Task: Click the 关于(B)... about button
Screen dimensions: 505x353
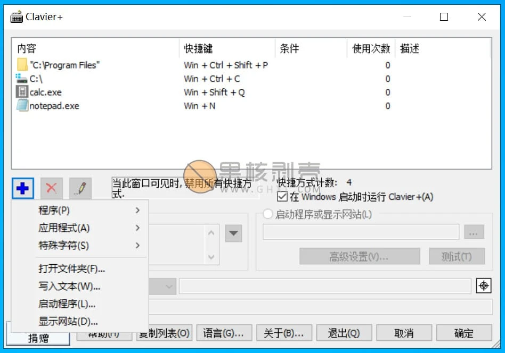Action: [284, 333]
